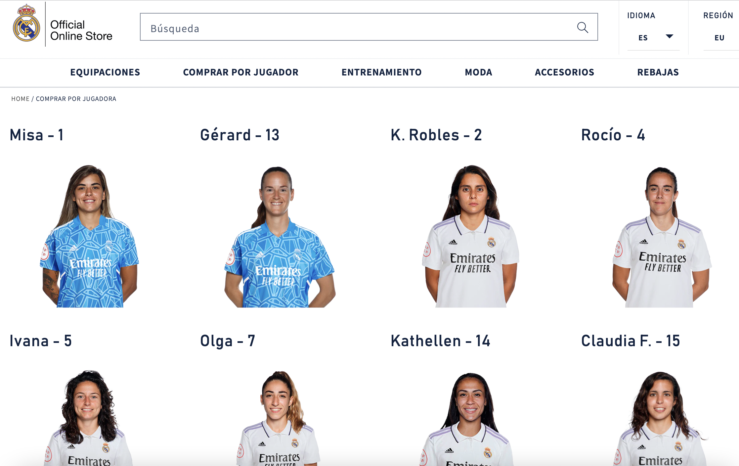The image size is (739, 466).
Task: Click inside the Búsqueda search field
Action: pyautogui.click(x=369, y=27)
